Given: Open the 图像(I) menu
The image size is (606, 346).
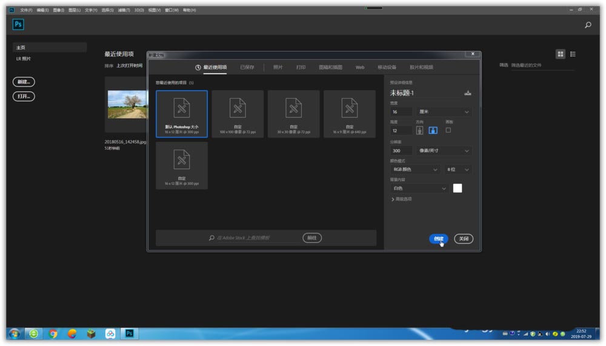Looking at the screenshot, I should point(58,10).
